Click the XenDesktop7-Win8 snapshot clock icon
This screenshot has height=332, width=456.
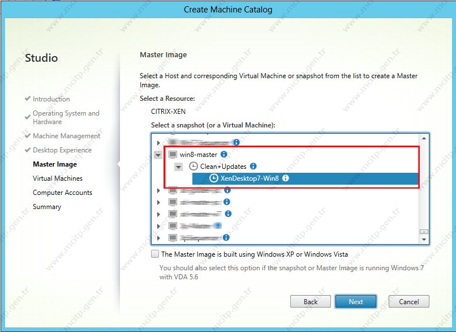214,178
